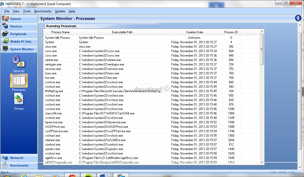
Task: Open the Devices category in the sidebar
Action: (x=19, y=26)
